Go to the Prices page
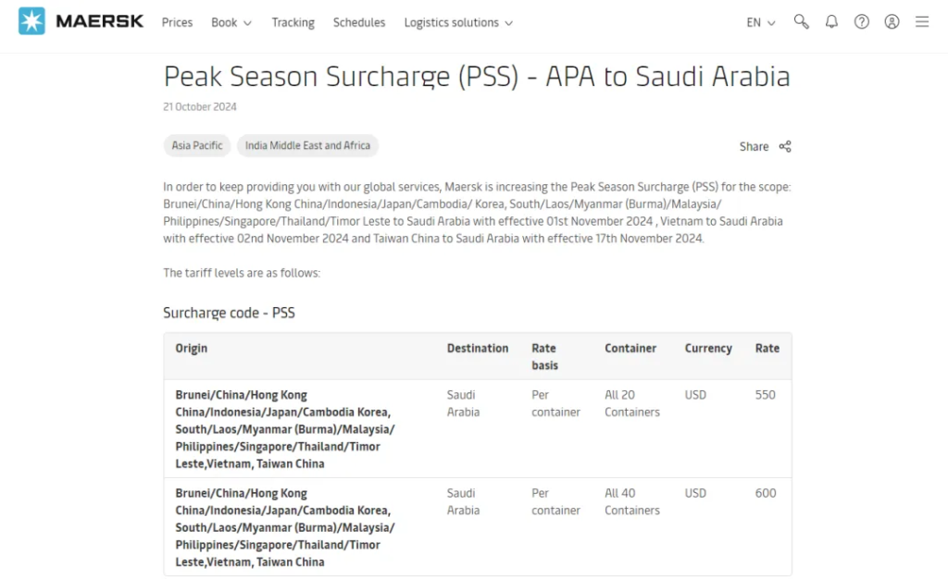The width and height of the screenshot is (948, 579). (x=177, y=22)
